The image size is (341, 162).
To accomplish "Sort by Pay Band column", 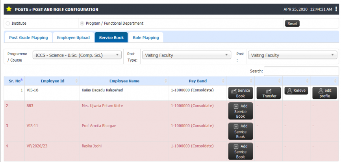I will 197,81.
